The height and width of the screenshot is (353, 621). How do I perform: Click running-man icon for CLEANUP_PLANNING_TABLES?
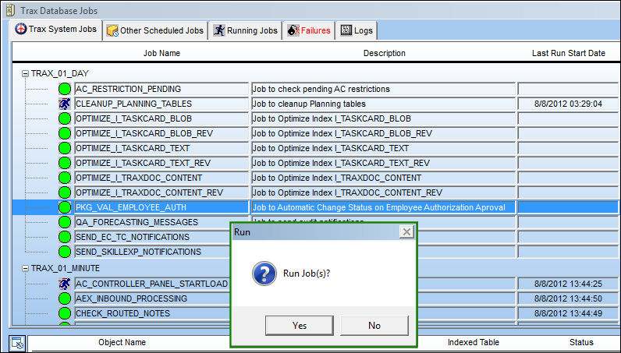click(65, 104)
